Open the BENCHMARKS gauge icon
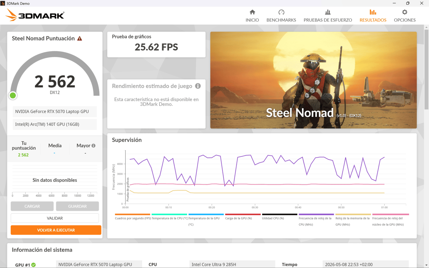 pos(281,12)
